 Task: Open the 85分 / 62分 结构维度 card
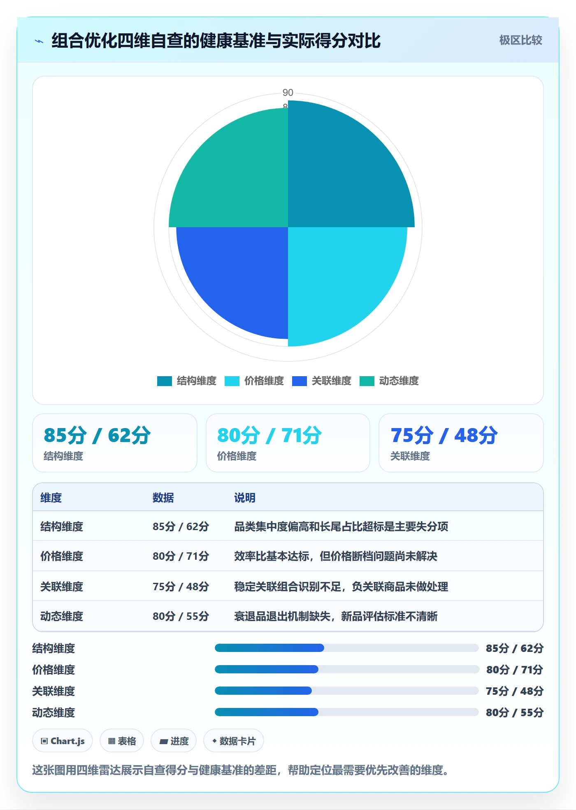(x=115, y=443)
